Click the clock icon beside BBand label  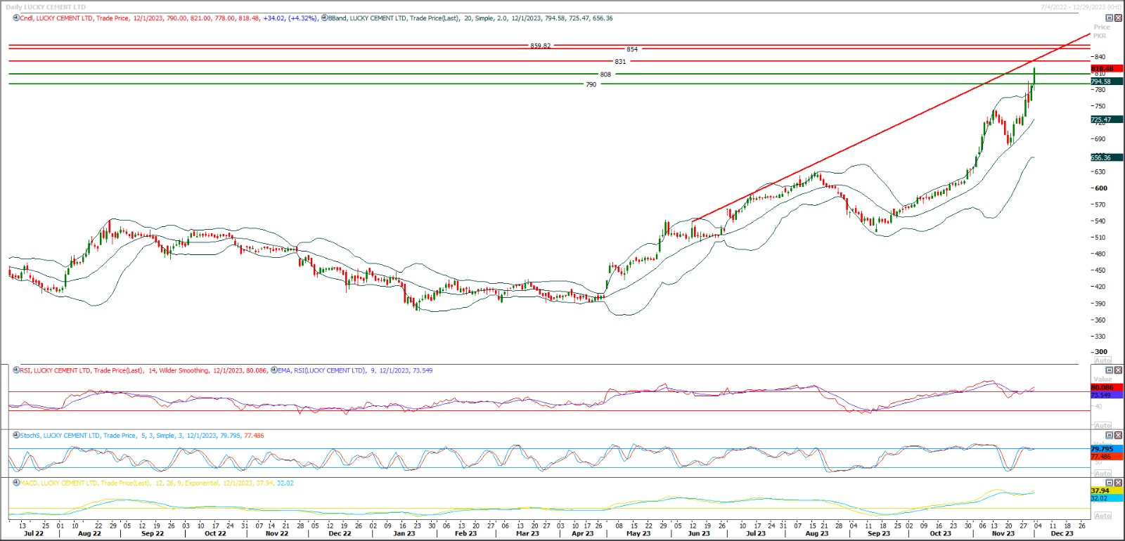pos(324,18)
